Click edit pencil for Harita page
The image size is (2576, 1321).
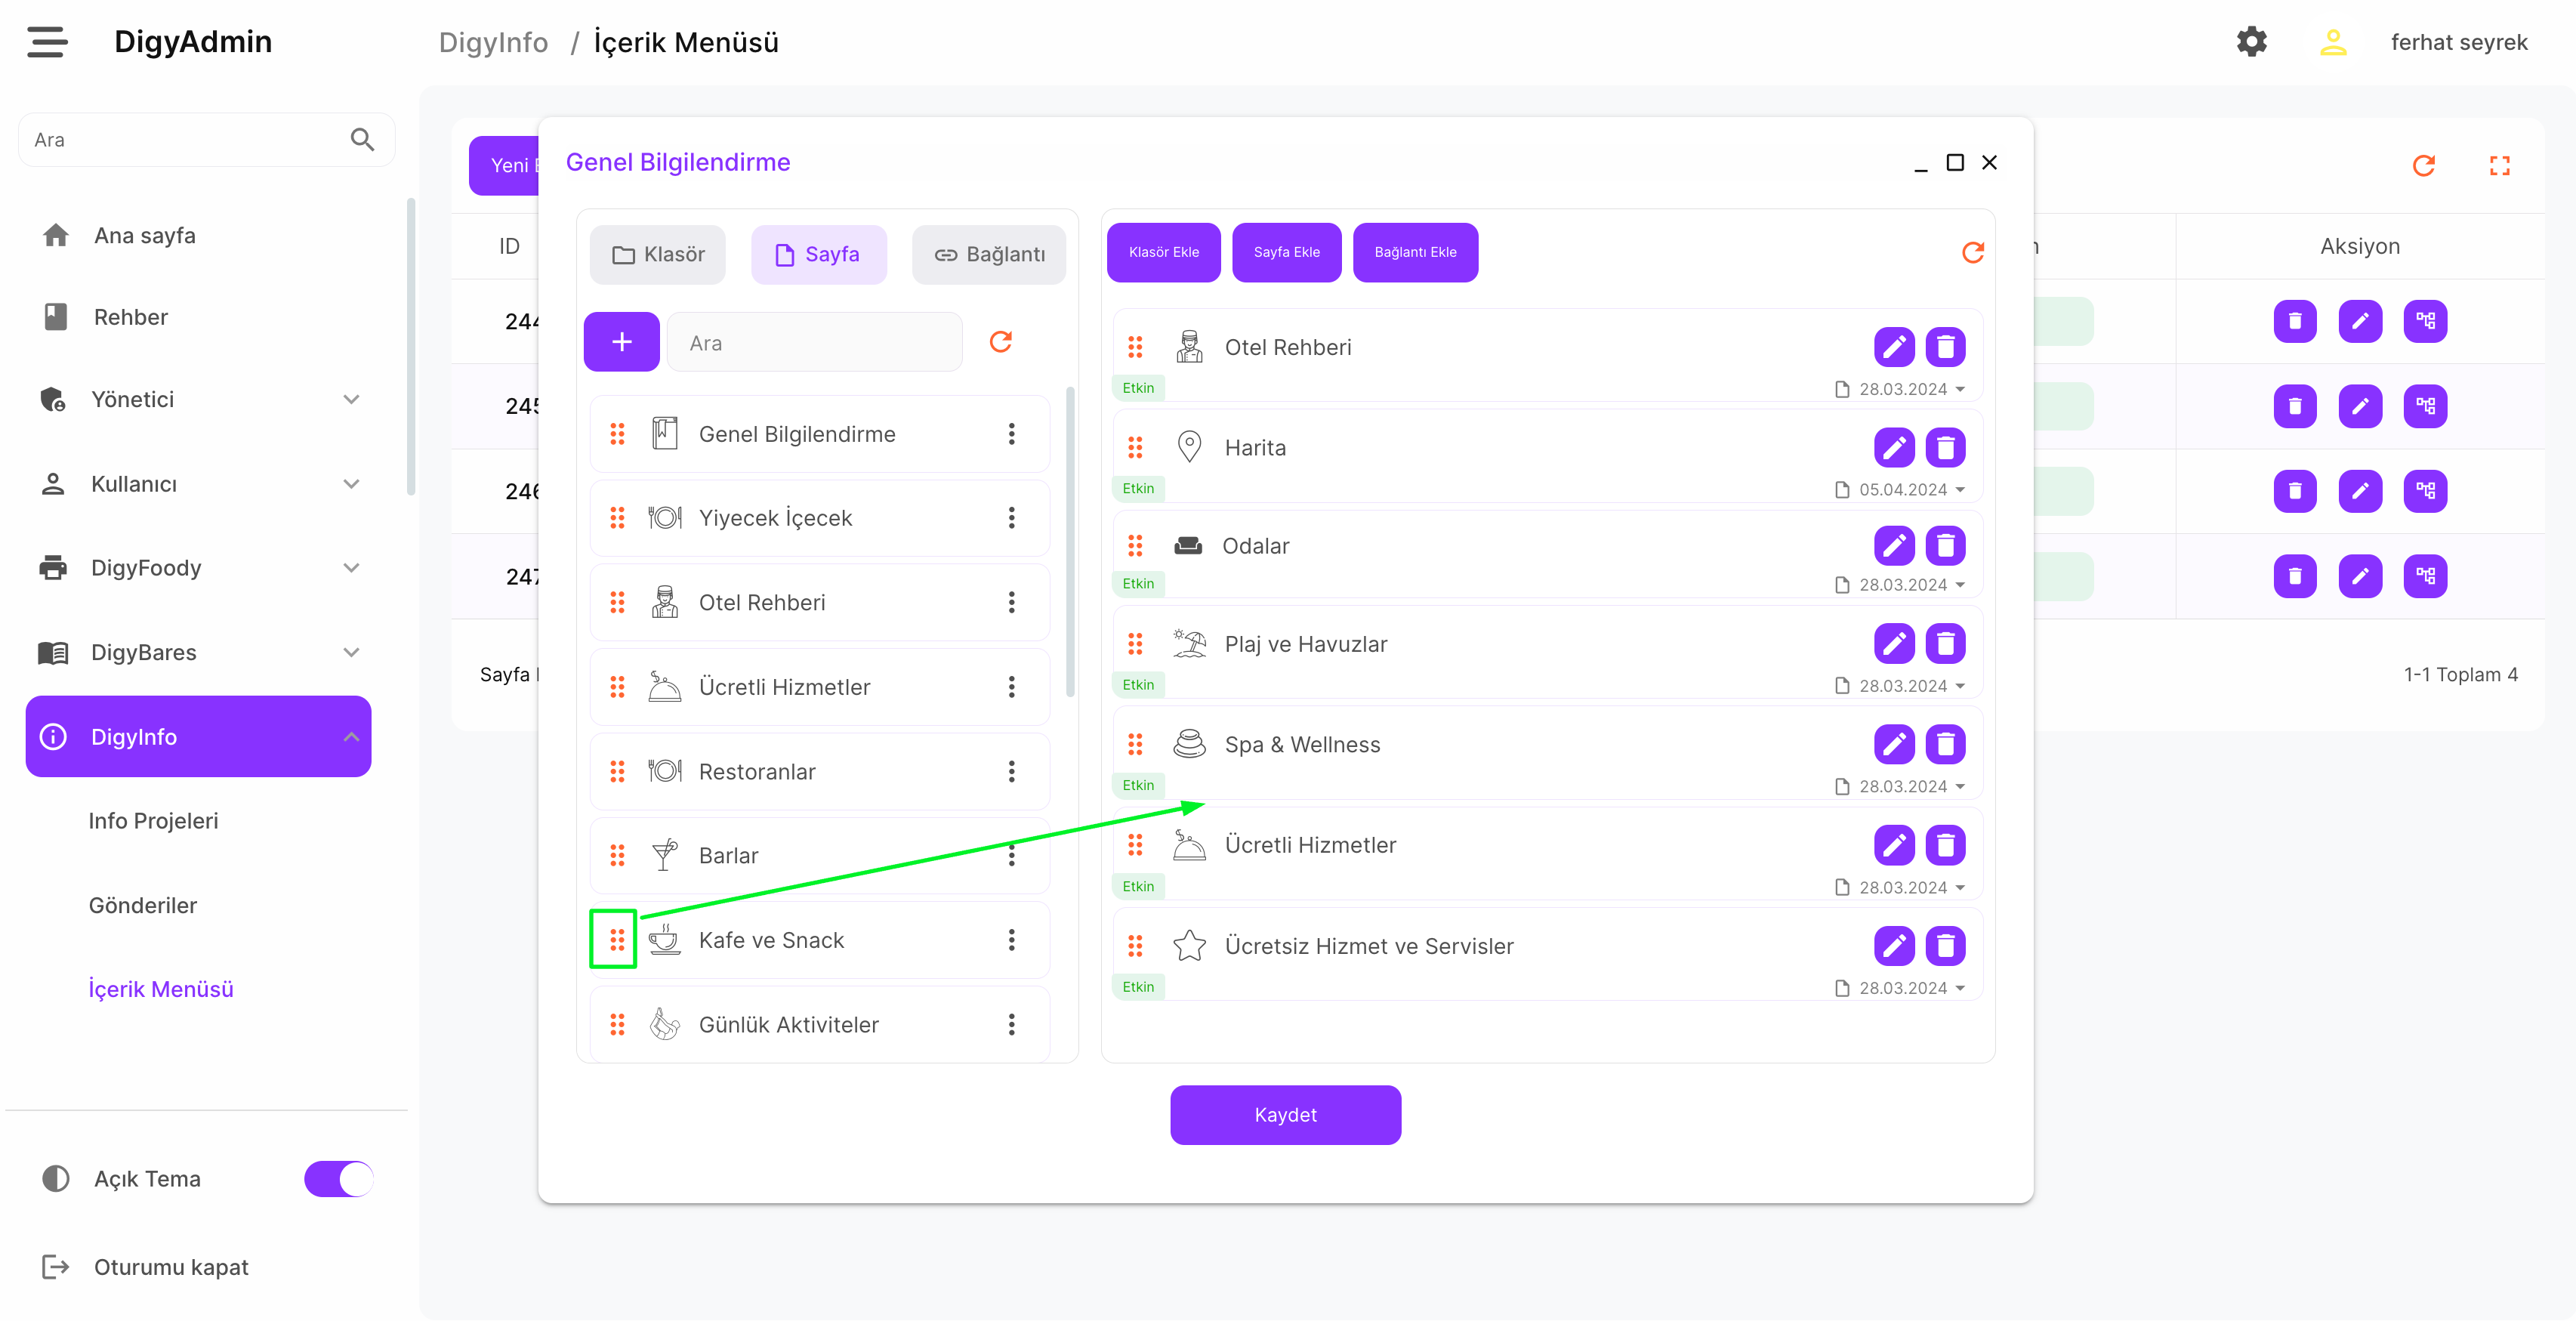point(1893,447)
